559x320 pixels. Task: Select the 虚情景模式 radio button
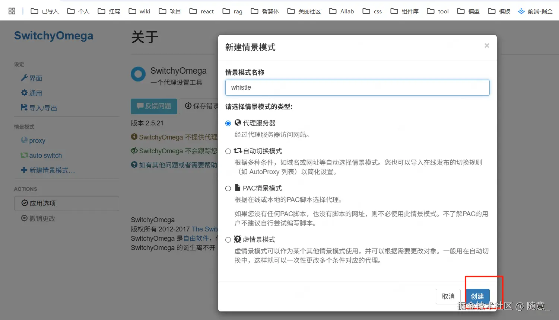228,240
